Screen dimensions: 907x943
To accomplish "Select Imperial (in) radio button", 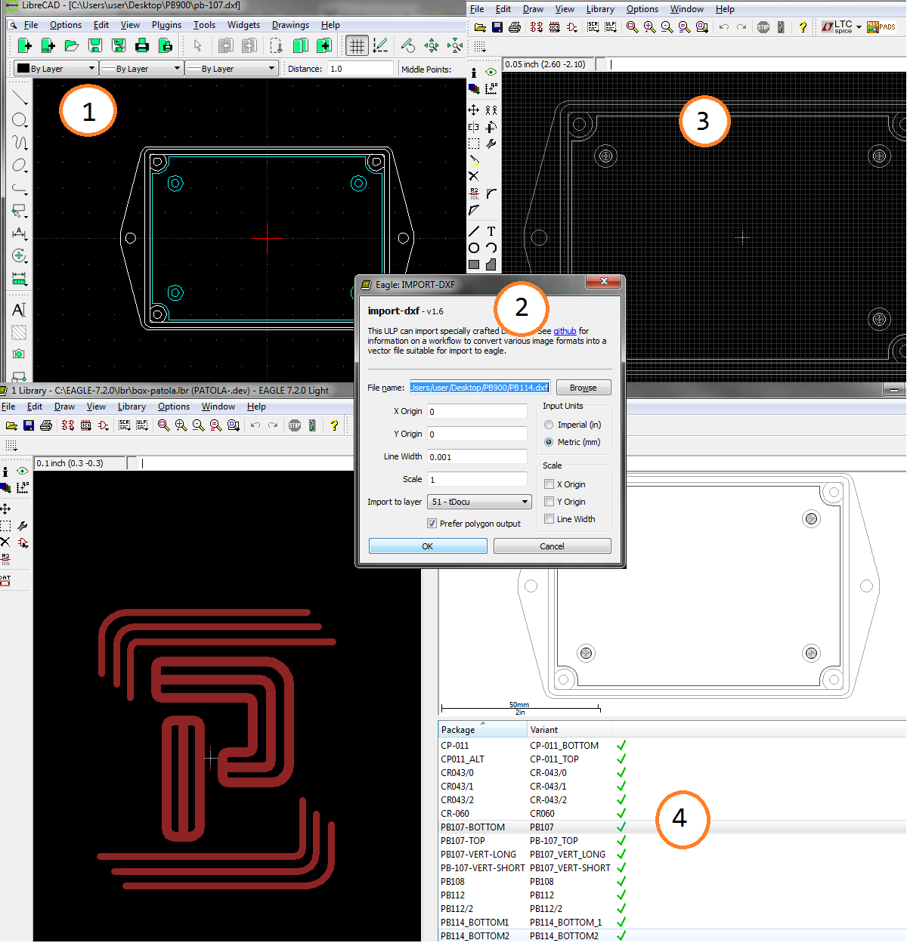I will point(549,425).
